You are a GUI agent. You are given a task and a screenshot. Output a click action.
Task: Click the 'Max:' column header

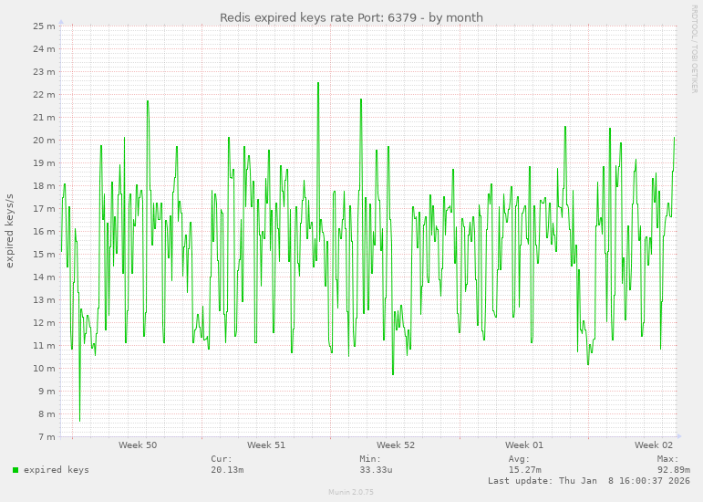(x=667, y=459)
